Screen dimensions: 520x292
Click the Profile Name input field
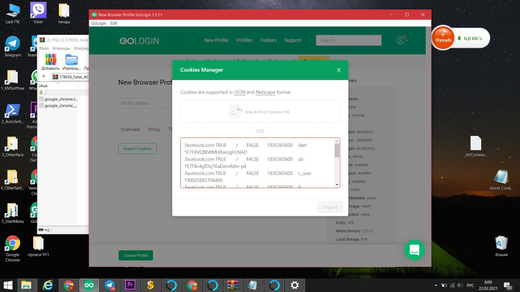(x=145, y=103)
